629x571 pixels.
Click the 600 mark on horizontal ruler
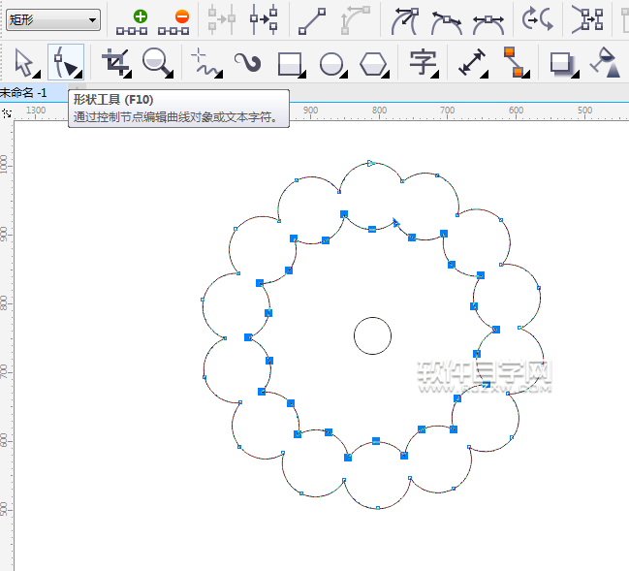pos(516,110)
